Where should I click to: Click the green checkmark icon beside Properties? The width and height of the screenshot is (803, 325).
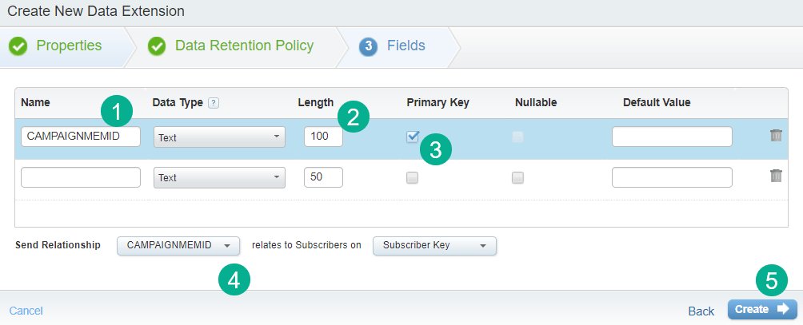coord(18,46)
